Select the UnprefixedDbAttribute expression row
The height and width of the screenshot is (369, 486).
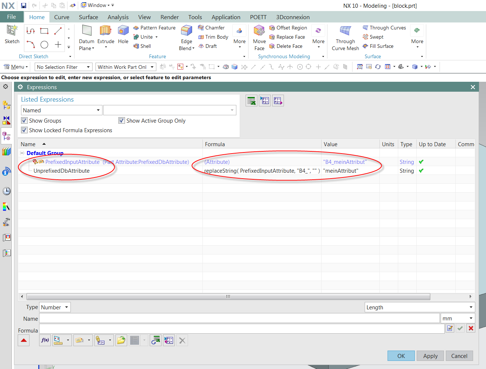[x=246, y=171]
